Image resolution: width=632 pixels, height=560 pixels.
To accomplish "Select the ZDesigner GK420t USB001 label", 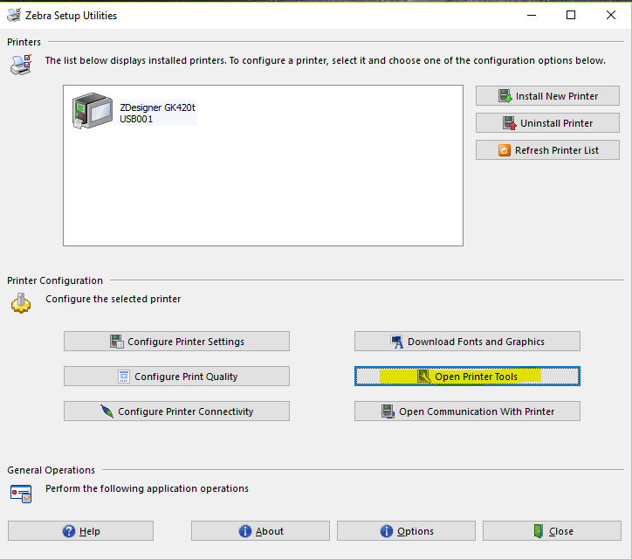I will click(158, 113).
